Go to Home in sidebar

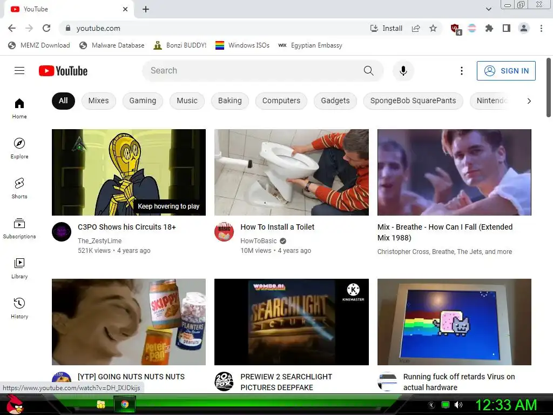tap(19, 108)
